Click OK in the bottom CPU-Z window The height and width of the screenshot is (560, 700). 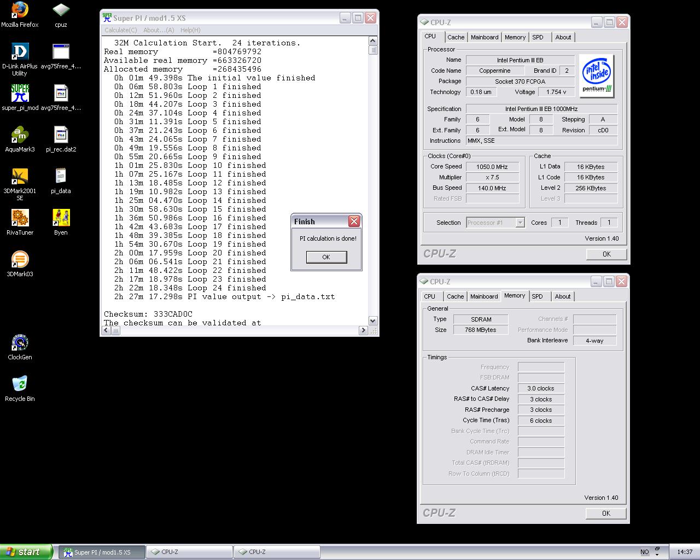point(606,514)
